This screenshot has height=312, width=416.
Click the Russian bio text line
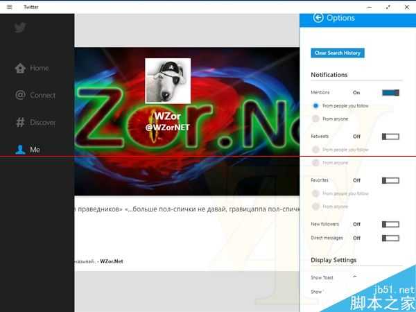pyautogui.click(x=187, y=209)
